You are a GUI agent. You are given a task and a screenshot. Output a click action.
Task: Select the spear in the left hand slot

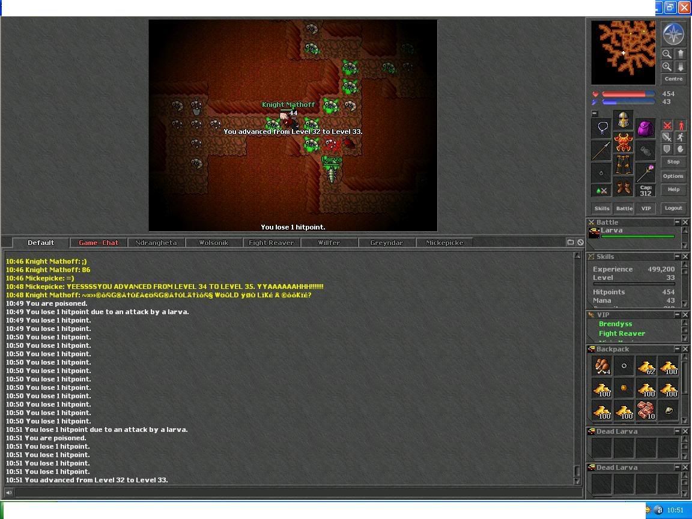coord(601,151)
